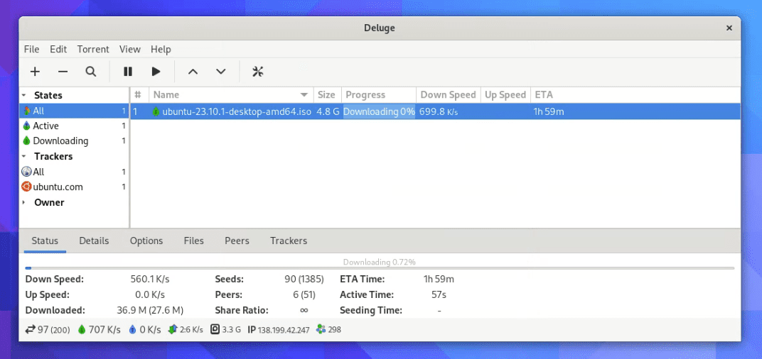Click the 699.8 K/s down speed cell

click(439, 111)
